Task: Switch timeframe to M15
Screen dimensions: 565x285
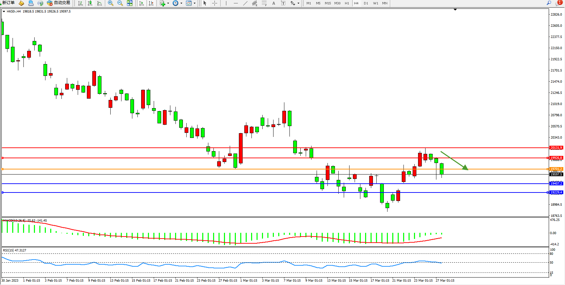Action: click(327, 3)
